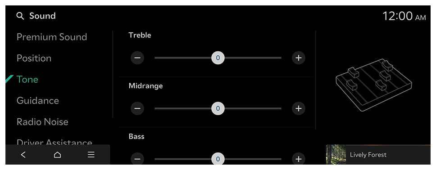The image size is (436, 170).
Task: Increase Treble with the plus button
Action: pos(298,58)
